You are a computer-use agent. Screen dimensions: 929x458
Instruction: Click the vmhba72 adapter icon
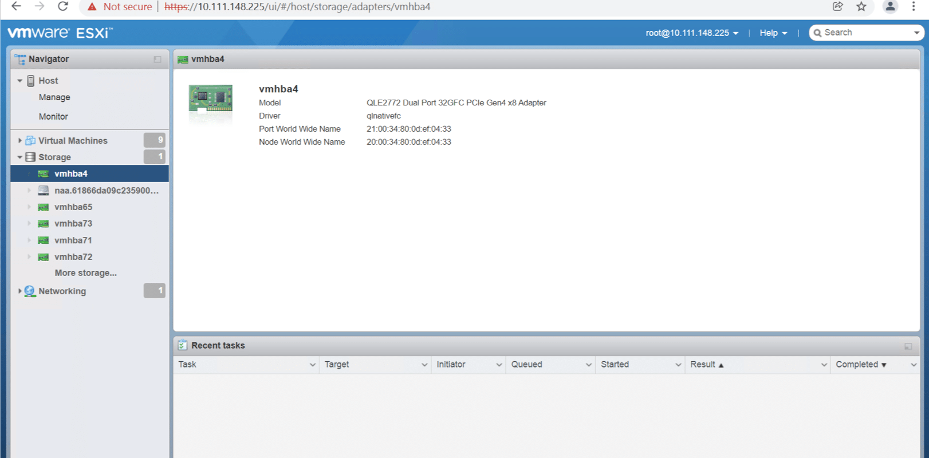click(43, 257)
